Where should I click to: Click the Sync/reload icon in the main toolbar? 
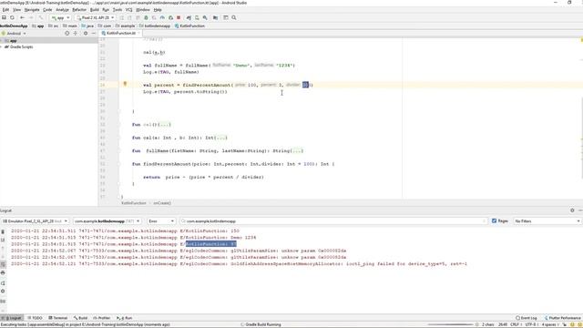[x=12, y=17]
